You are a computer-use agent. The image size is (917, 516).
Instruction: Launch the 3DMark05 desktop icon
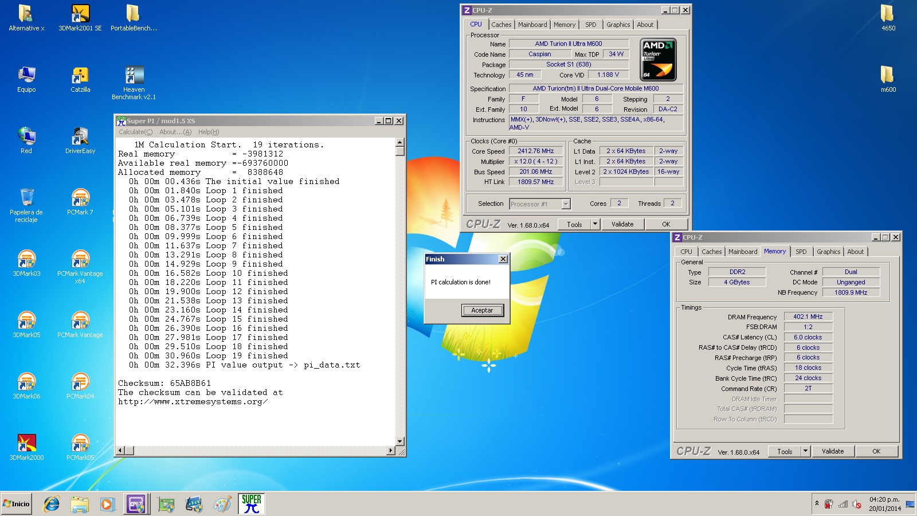[x=26, y=325]
